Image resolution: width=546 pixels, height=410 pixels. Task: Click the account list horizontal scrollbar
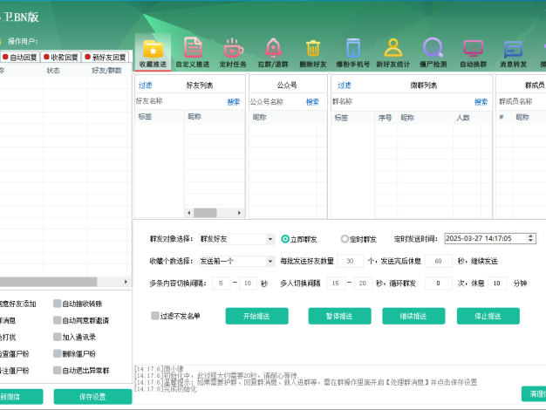tap(48, 282)
